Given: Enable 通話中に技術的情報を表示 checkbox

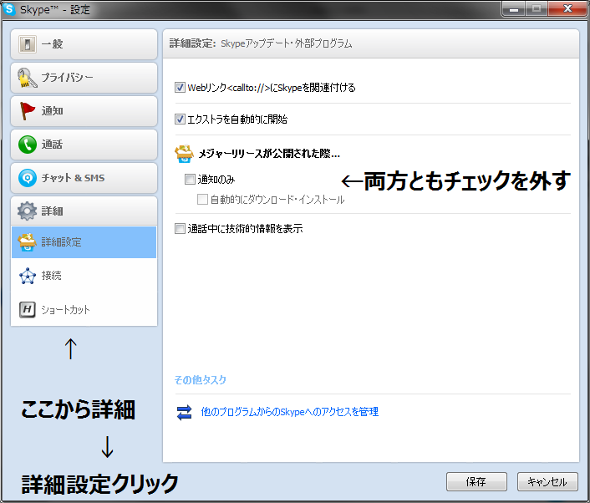Looking at the screenshot, I should pyautogui.click(x=180, y=228).
